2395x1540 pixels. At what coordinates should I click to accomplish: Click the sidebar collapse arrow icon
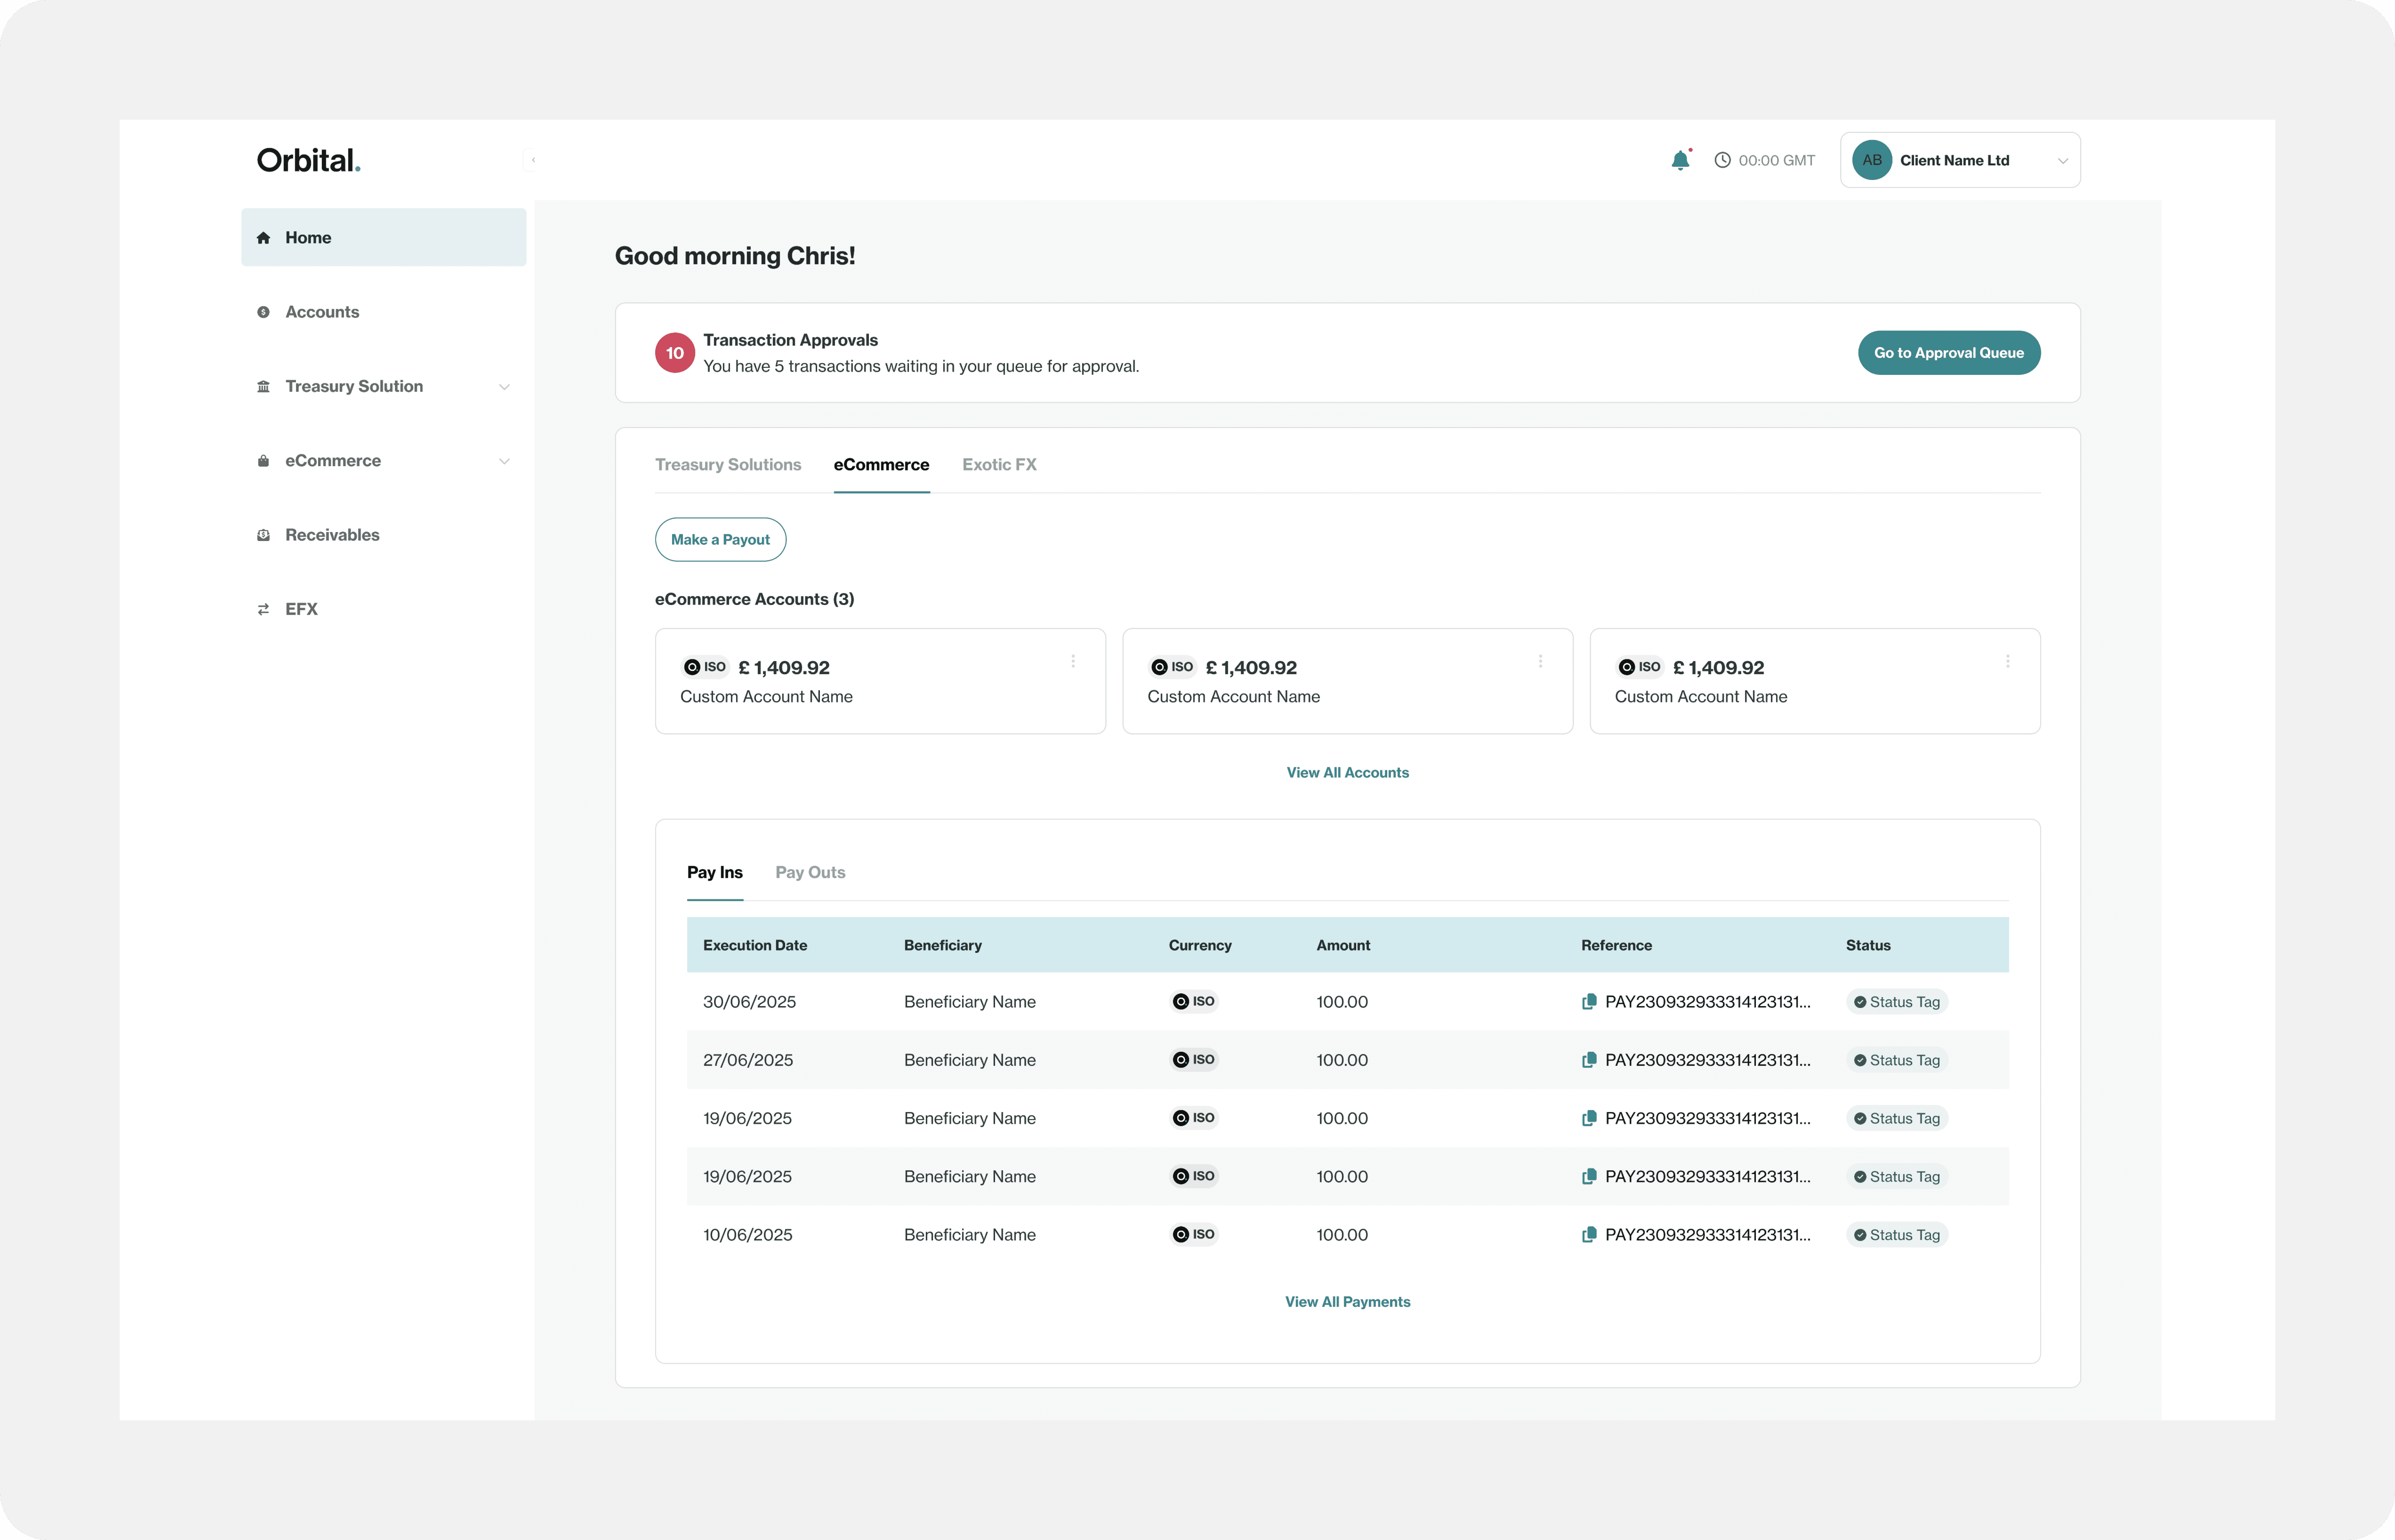pyautogui.click(x=532, y=160)
